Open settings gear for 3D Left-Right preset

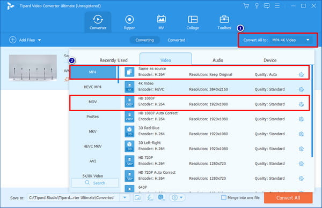point(301,149)
